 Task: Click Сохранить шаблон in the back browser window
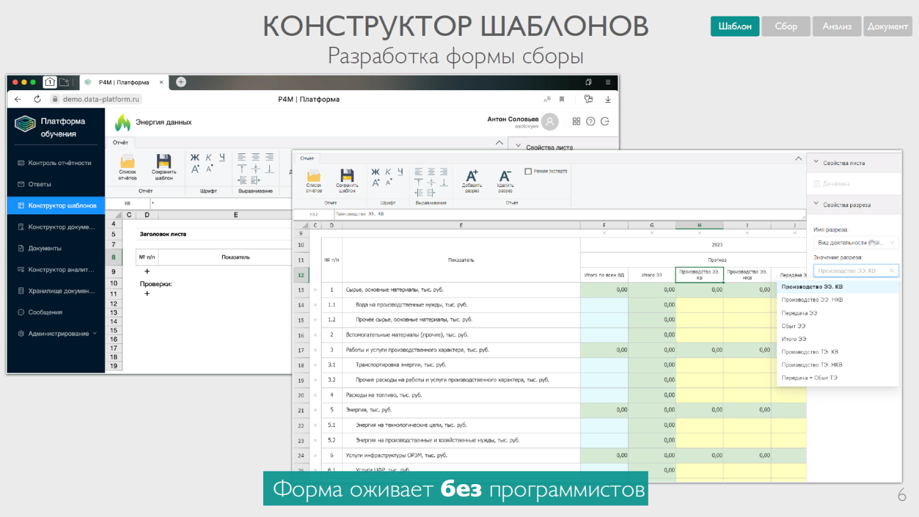[x=164, y=167]
